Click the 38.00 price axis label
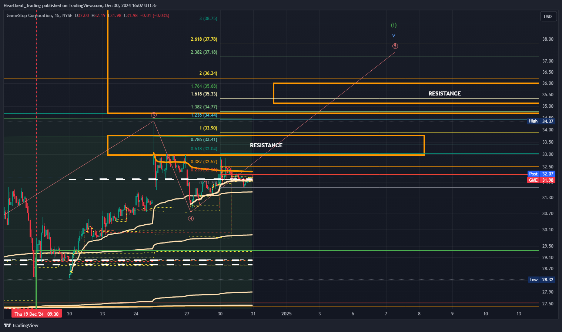The width and height of the screenshot is (562, 332). coord(548,39)
